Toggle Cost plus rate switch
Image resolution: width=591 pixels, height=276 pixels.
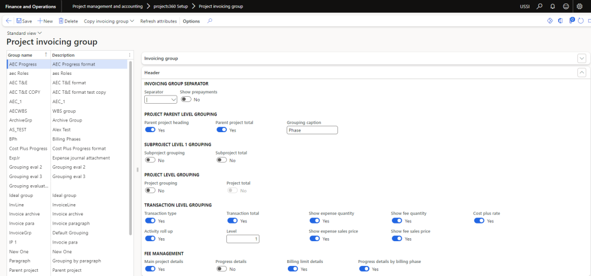tap(479, 221)
